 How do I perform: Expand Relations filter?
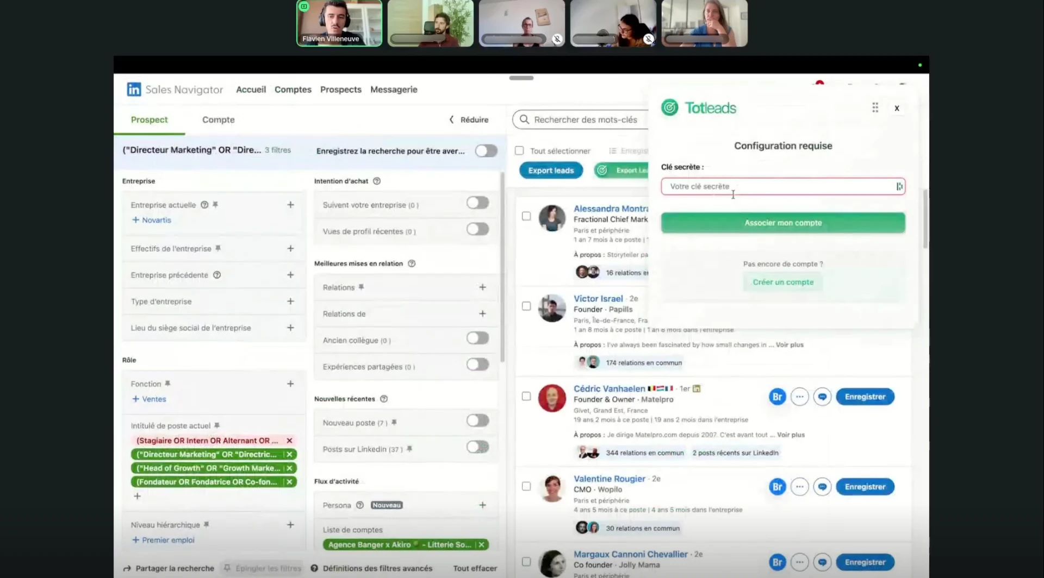click(x=482, y=287)
